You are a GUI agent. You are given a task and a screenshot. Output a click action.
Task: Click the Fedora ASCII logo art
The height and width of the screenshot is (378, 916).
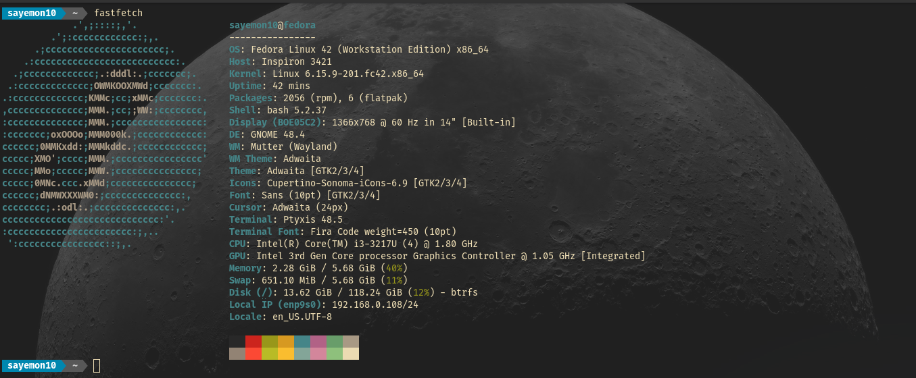(x=105, y=134)
